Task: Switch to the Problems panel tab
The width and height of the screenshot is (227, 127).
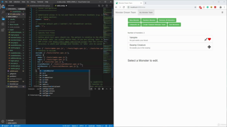Action: point(31,89)
